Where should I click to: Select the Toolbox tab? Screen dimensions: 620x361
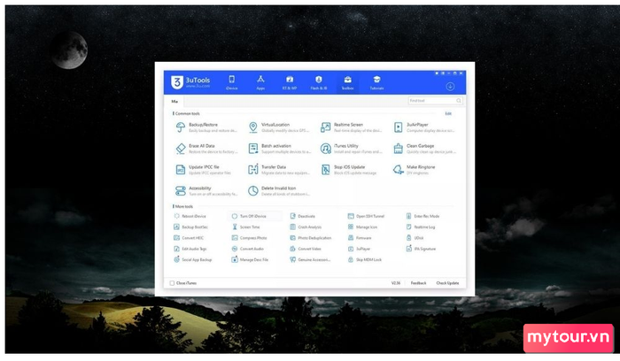pos(347,83)
